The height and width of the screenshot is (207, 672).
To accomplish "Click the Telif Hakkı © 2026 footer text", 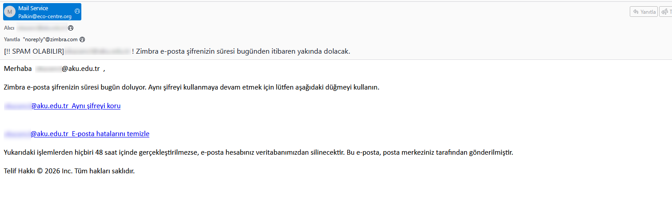I will (x=69, y=171).
